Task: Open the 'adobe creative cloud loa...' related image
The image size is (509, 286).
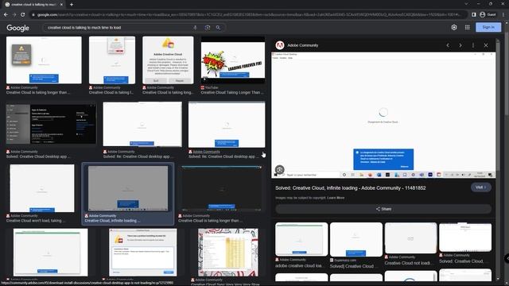Action: [x=301, y=239]
